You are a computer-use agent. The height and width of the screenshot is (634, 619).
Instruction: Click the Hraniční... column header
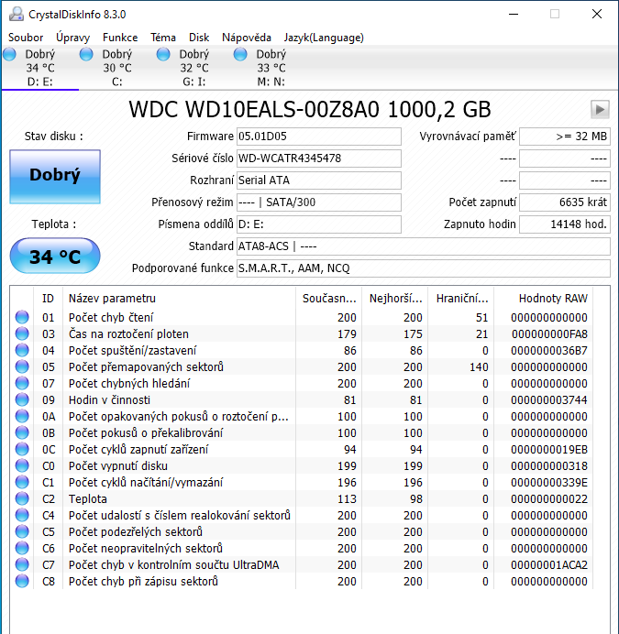(x=461, y=299)
